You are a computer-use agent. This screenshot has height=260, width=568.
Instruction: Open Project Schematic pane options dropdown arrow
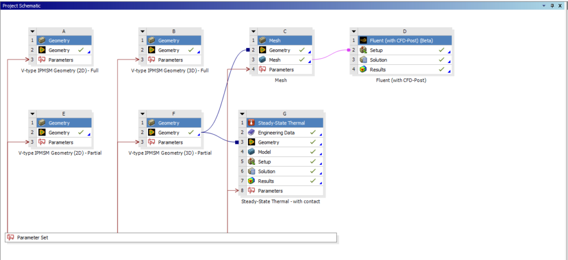click(544, 6)
